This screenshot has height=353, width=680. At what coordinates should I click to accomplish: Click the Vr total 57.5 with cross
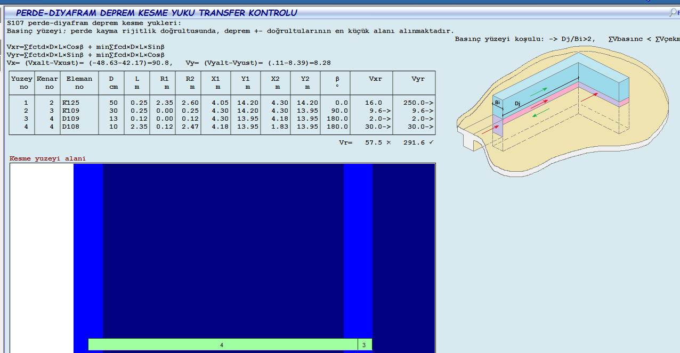pos(377,143)
